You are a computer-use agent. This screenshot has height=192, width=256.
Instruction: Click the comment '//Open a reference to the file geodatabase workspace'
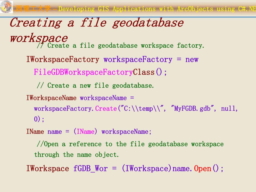(x=130, y=144)
